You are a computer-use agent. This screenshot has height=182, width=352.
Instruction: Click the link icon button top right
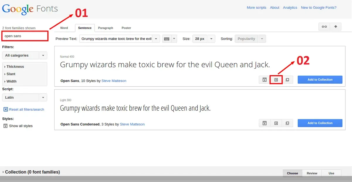click(x=324, y=27)
